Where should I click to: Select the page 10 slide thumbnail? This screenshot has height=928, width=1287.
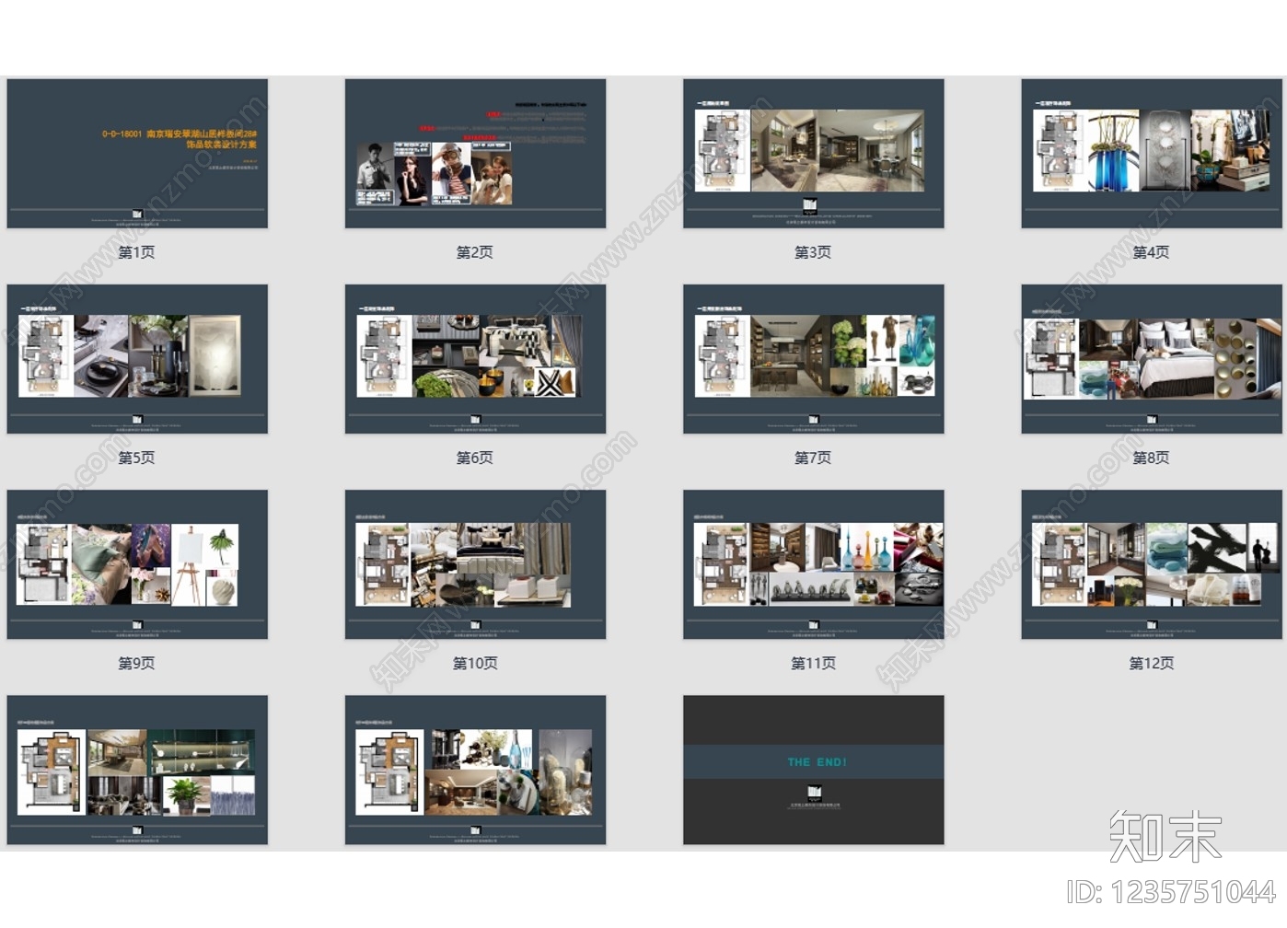coord(475,564)
